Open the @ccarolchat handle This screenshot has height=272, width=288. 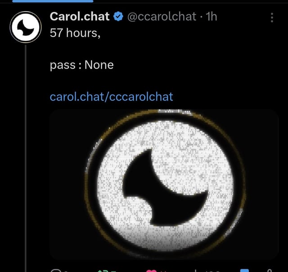pos(162,17)
